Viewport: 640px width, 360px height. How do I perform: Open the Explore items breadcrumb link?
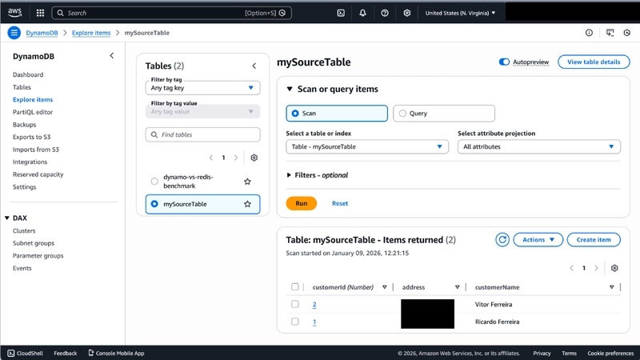click(x=91, y=33)
